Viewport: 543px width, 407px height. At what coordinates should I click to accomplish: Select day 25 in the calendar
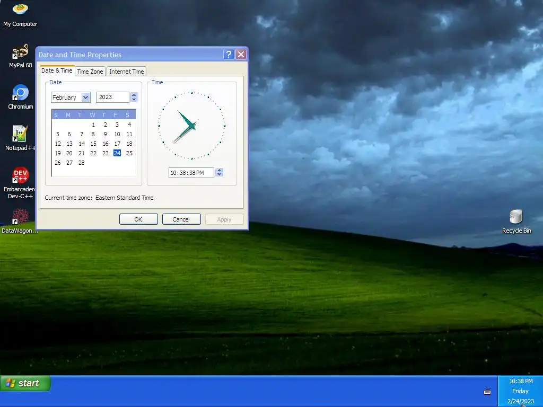(x=129, y=153)
